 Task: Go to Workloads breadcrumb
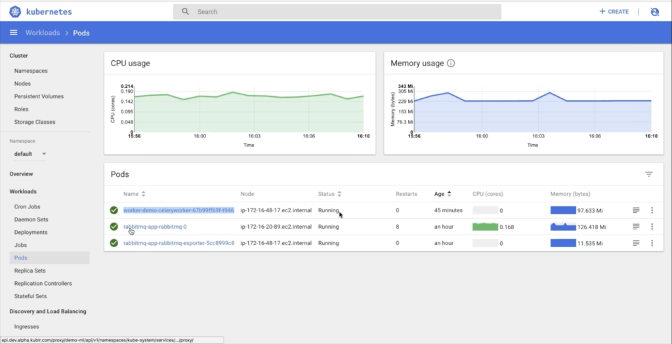pos(43,33)
